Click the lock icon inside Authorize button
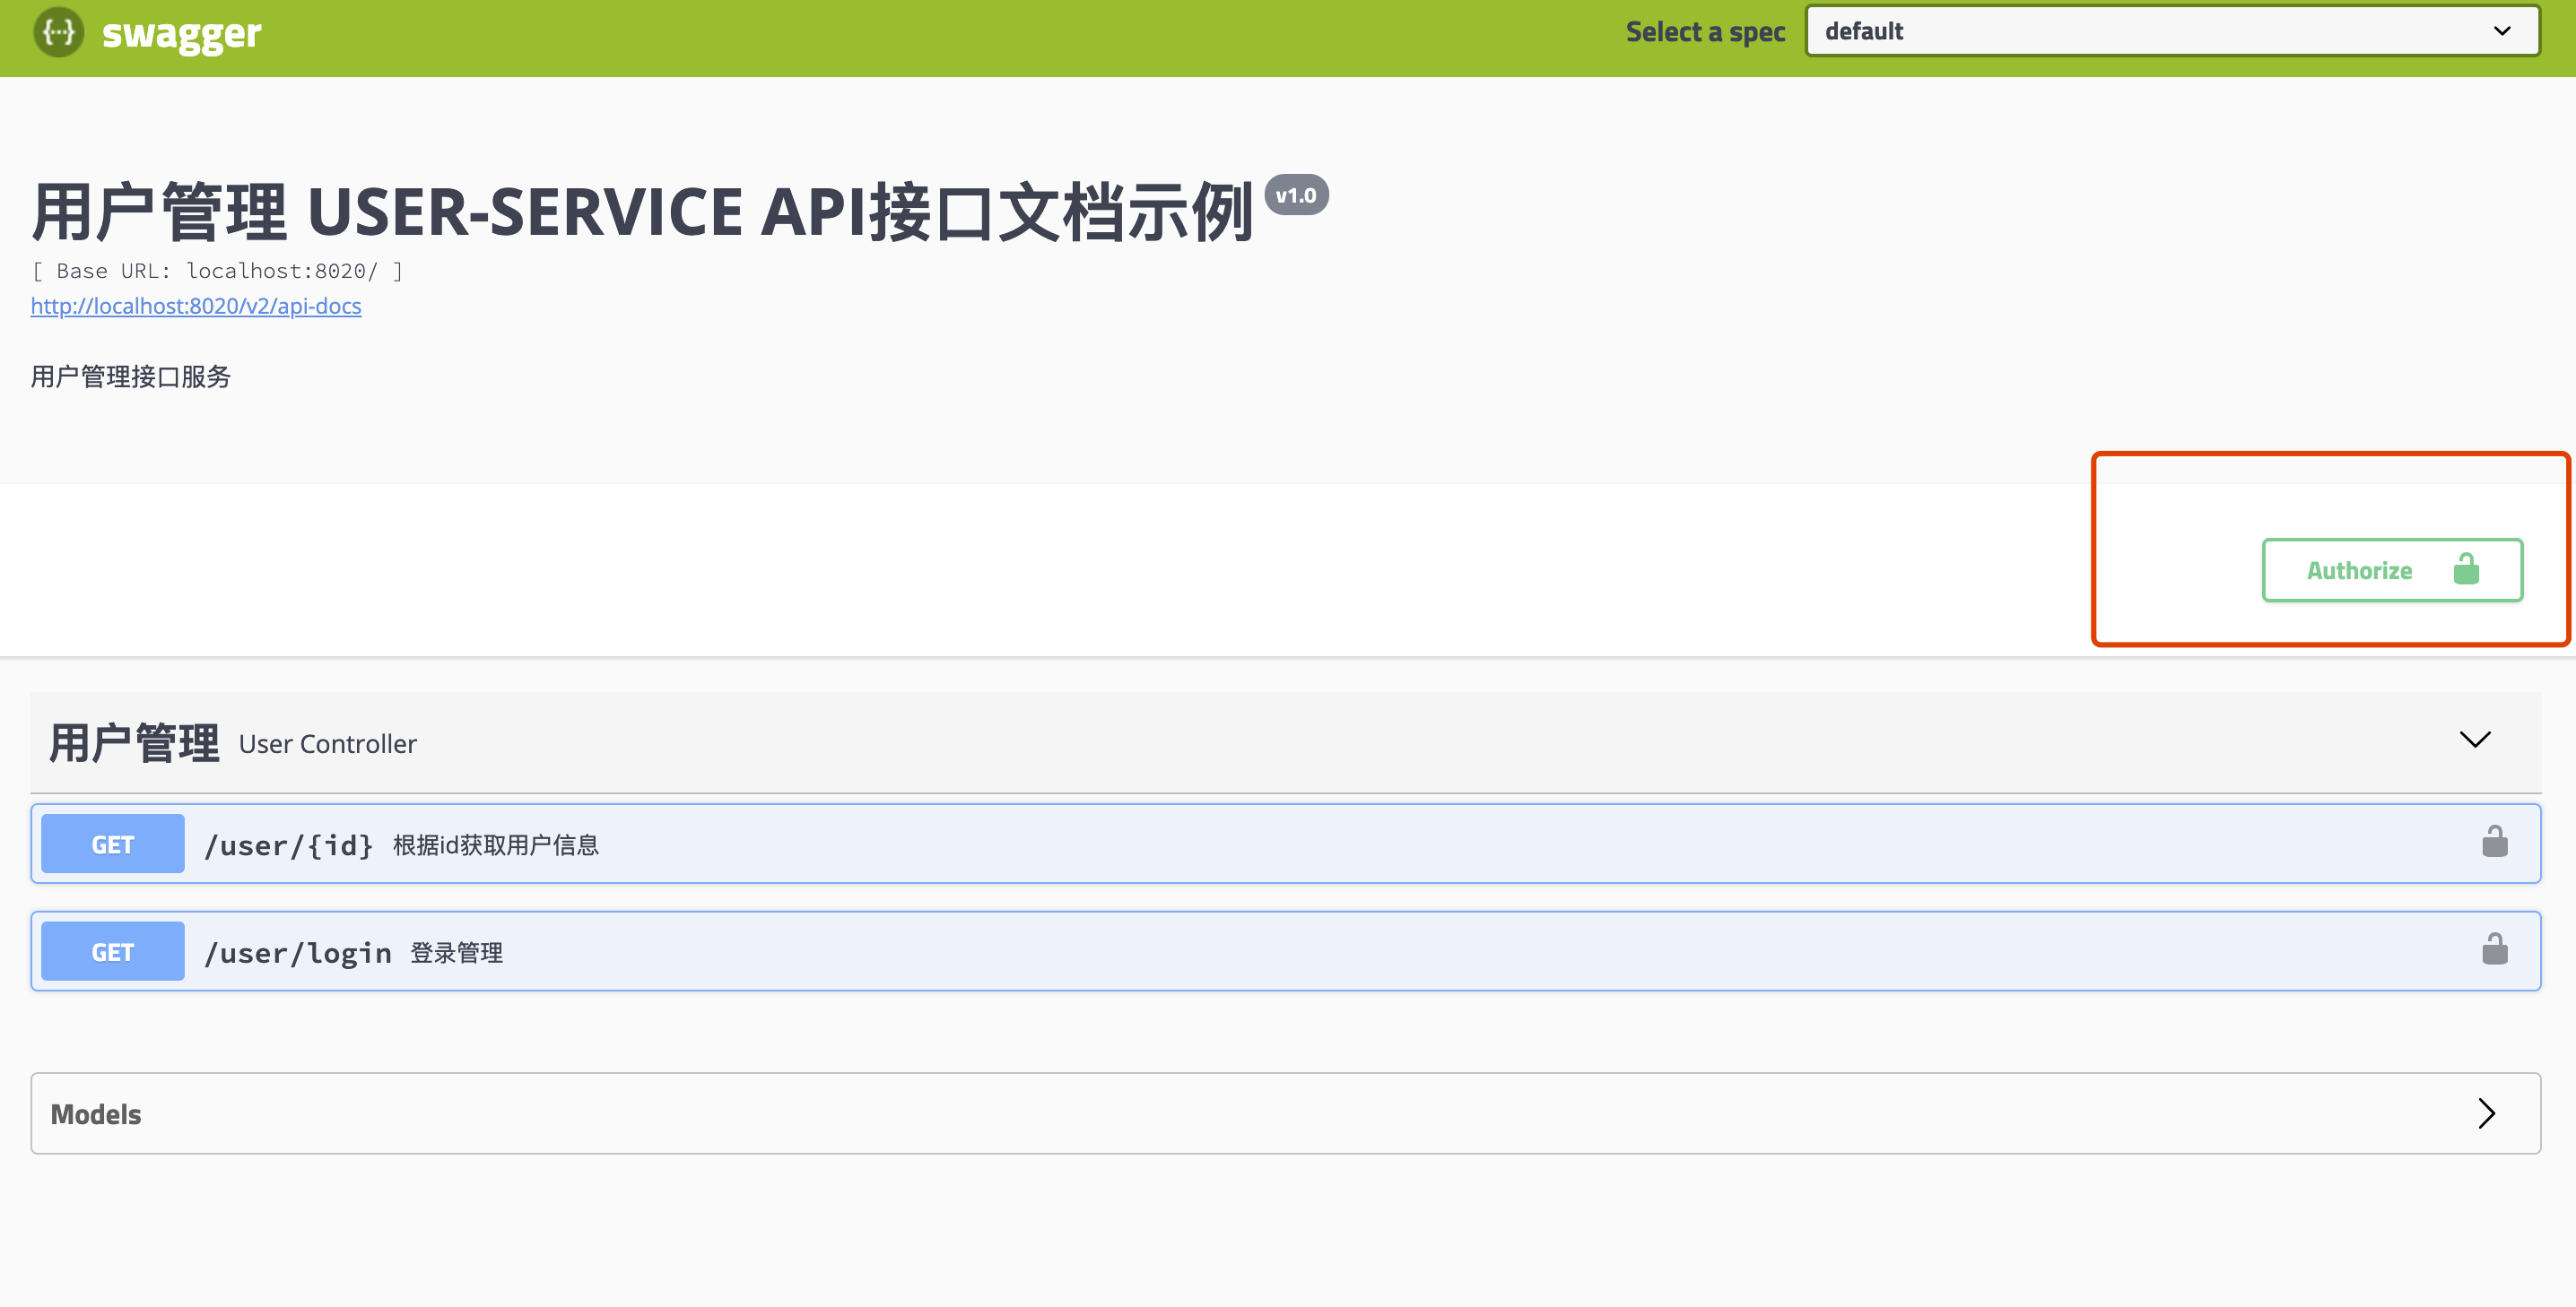This screenshot has height=1307, width=2576. click(x=2466, y=569)
